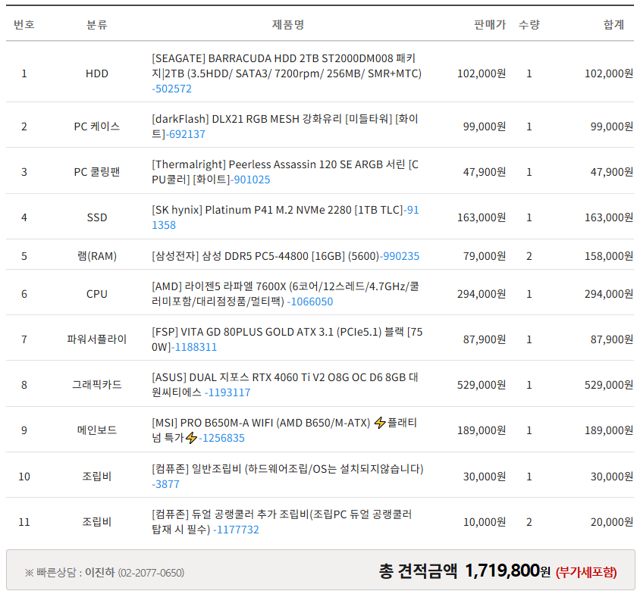
Task: Select the 파워서플라이 category cell
Action: pos(97,339)
